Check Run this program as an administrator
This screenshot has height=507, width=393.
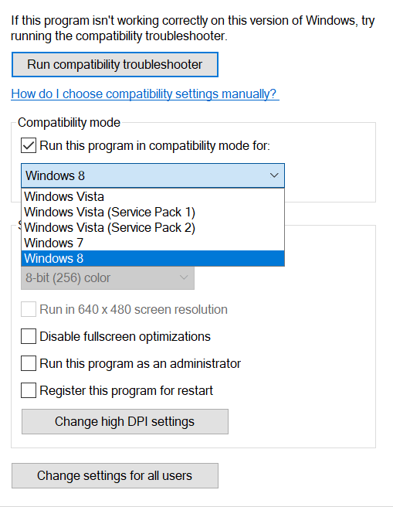click(x=29, y=363)
